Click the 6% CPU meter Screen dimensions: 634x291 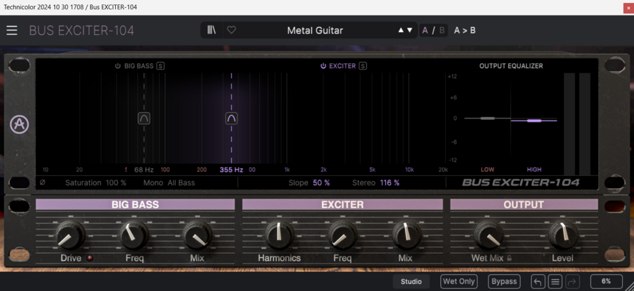606,281
